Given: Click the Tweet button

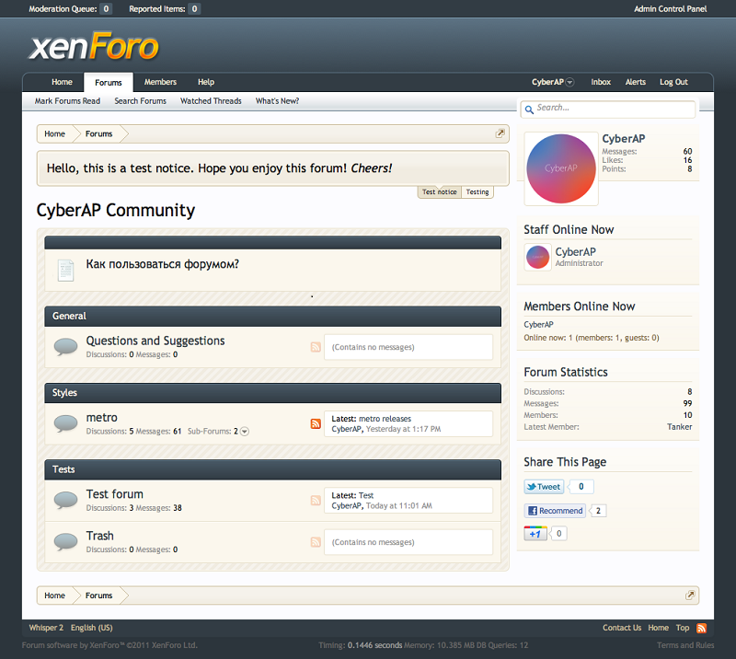Looking at the screenshot, I should (x=544, y=487).
